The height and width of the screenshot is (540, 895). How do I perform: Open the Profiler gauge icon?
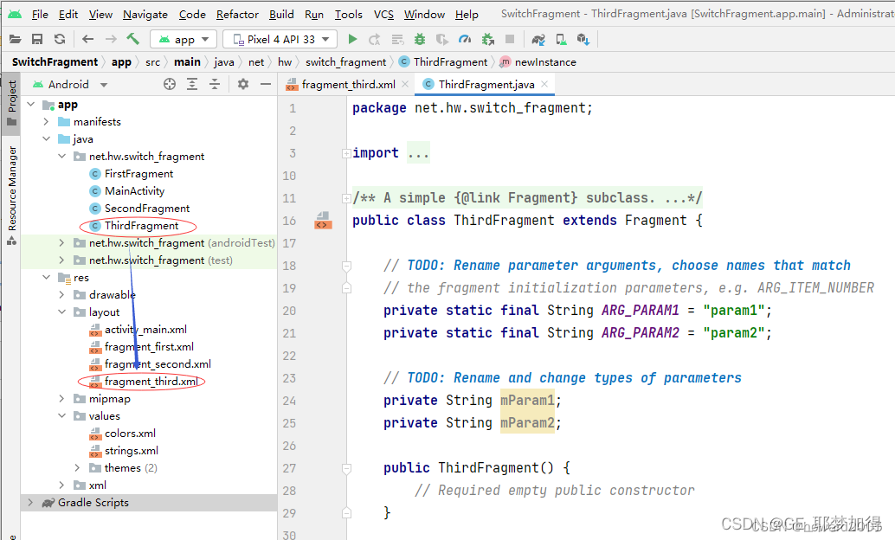(465, 40)
